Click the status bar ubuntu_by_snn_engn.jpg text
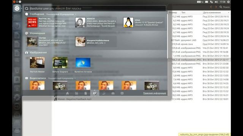This screenshot has width=243, height=136. coord(204,134)
